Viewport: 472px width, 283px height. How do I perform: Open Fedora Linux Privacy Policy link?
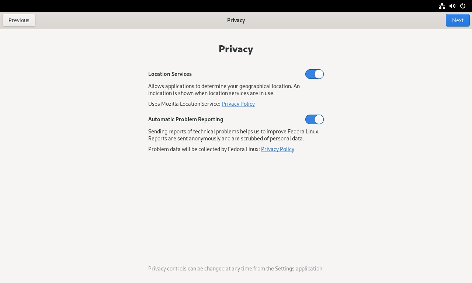click(x=277, y=149)
